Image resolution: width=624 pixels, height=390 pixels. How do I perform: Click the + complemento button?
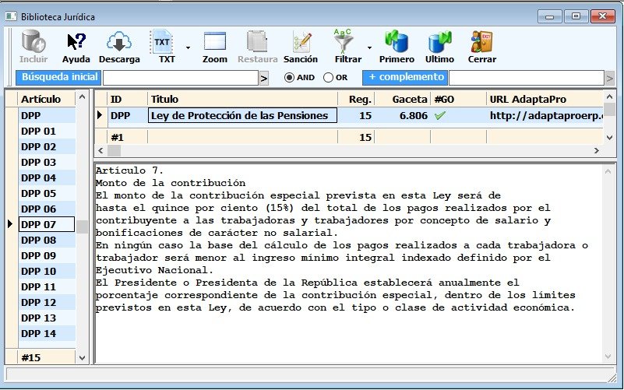(x=406, y=77)
